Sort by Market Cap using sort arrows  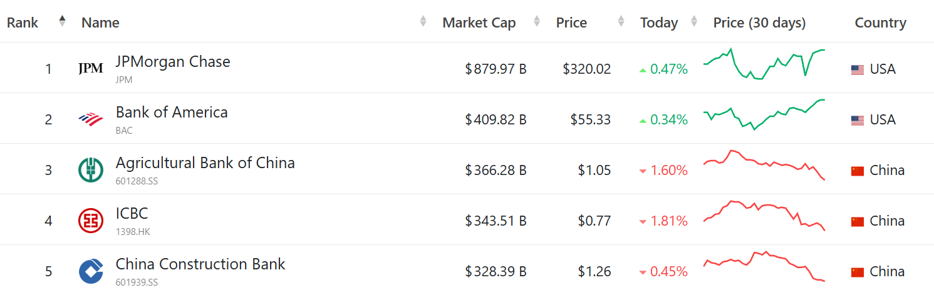(537, 21)
